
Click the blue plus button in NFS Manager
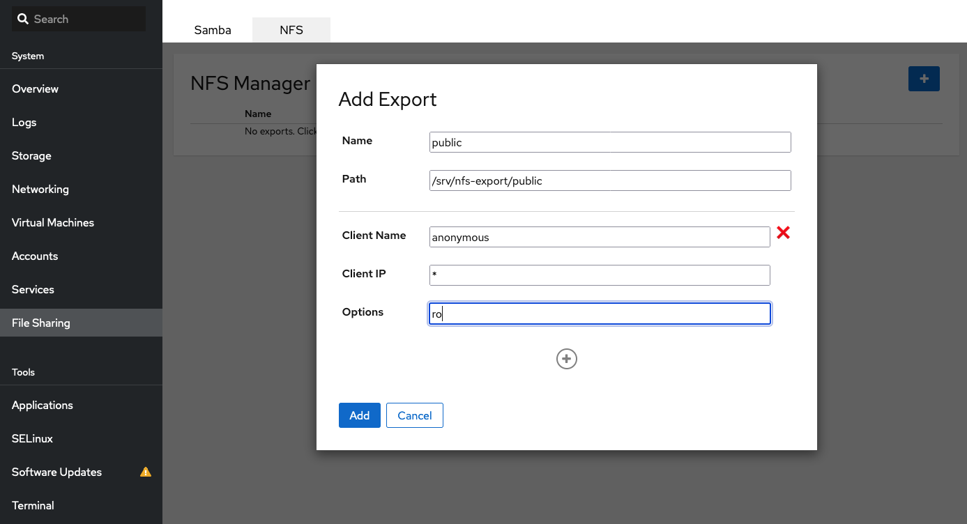(x=924, y=79)
